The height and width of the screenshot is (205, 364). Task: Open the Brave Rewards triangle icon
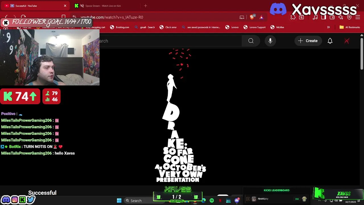pos(261,17)
